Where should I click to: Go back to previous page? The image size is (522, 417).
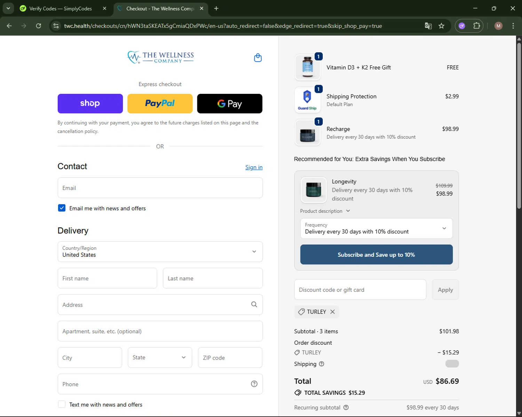point(9,26)
